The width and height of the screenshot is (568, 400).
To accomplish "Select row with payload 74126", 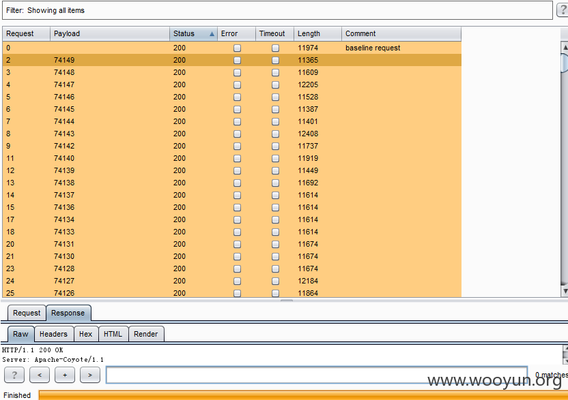I will click(x=232, y=292).
